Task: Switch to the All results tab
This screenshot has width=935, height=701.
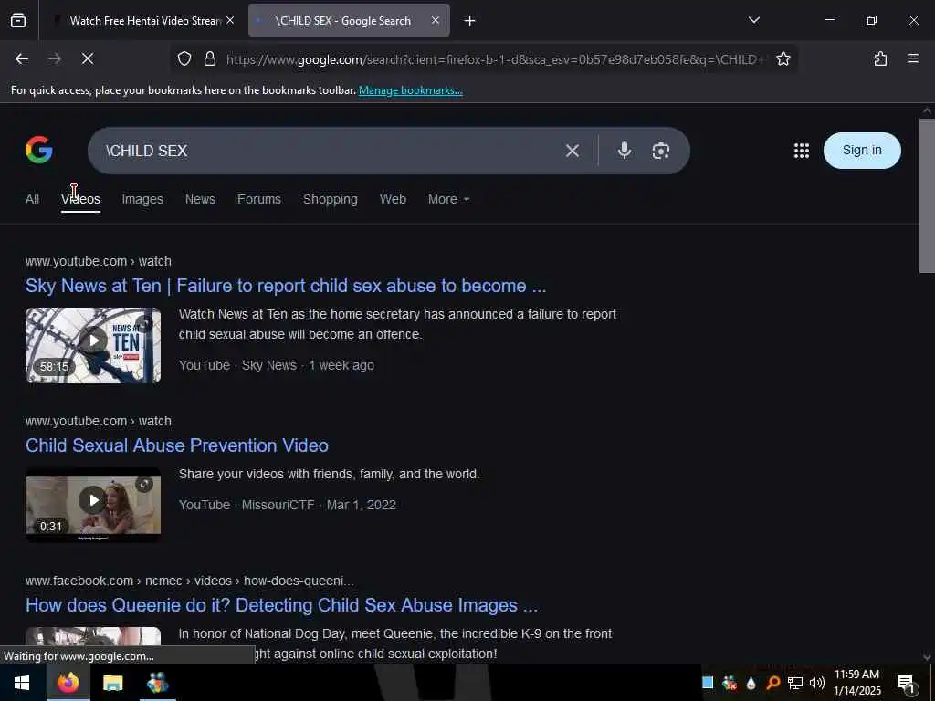Action: coord(32,199)
